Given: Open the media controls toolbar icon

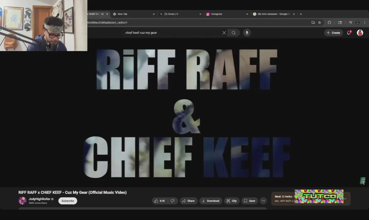Looking at the screenshot, I should click(x=350, y=22).
